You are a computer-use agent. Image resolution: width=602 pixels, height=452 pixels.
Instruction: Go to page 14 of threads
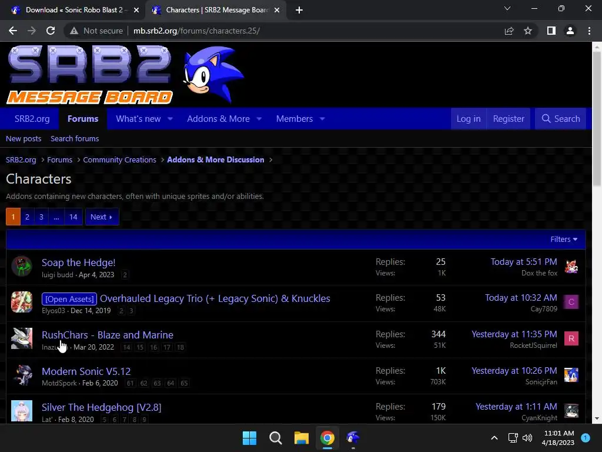(x=73, y=217)
